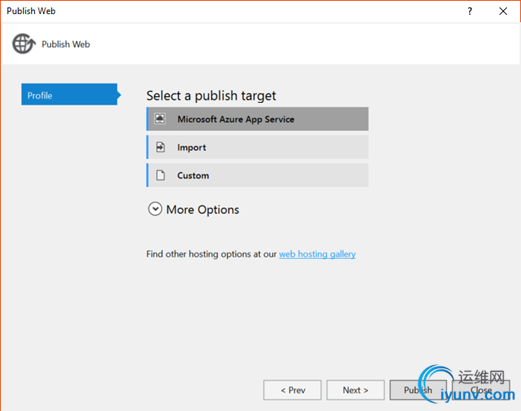The width and height of the screenshot is (521, 411).
Task: Click the Custom blank page icon
Action: (x=160, y=175)
